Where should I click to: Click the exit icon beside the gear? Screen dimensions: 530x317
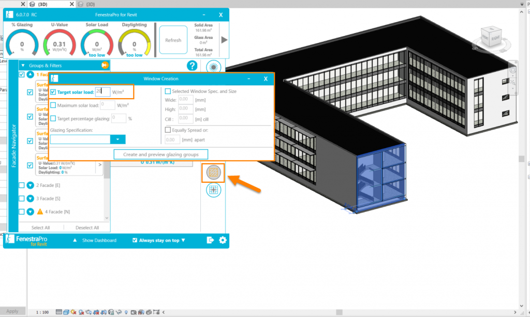(210, 240)
